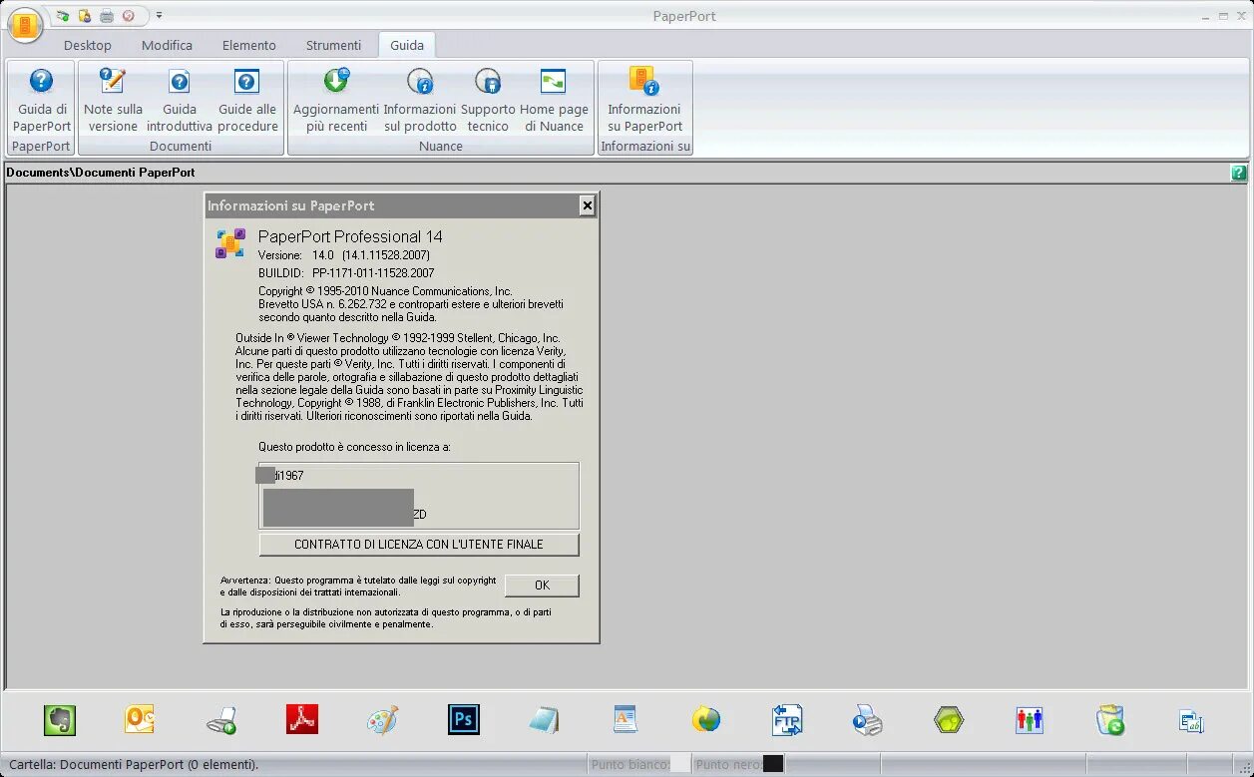Open Informazioni sul prodotto
The height and width of the screenshot is (777, 1254).
pyautogui.click(x=420, y=100)
